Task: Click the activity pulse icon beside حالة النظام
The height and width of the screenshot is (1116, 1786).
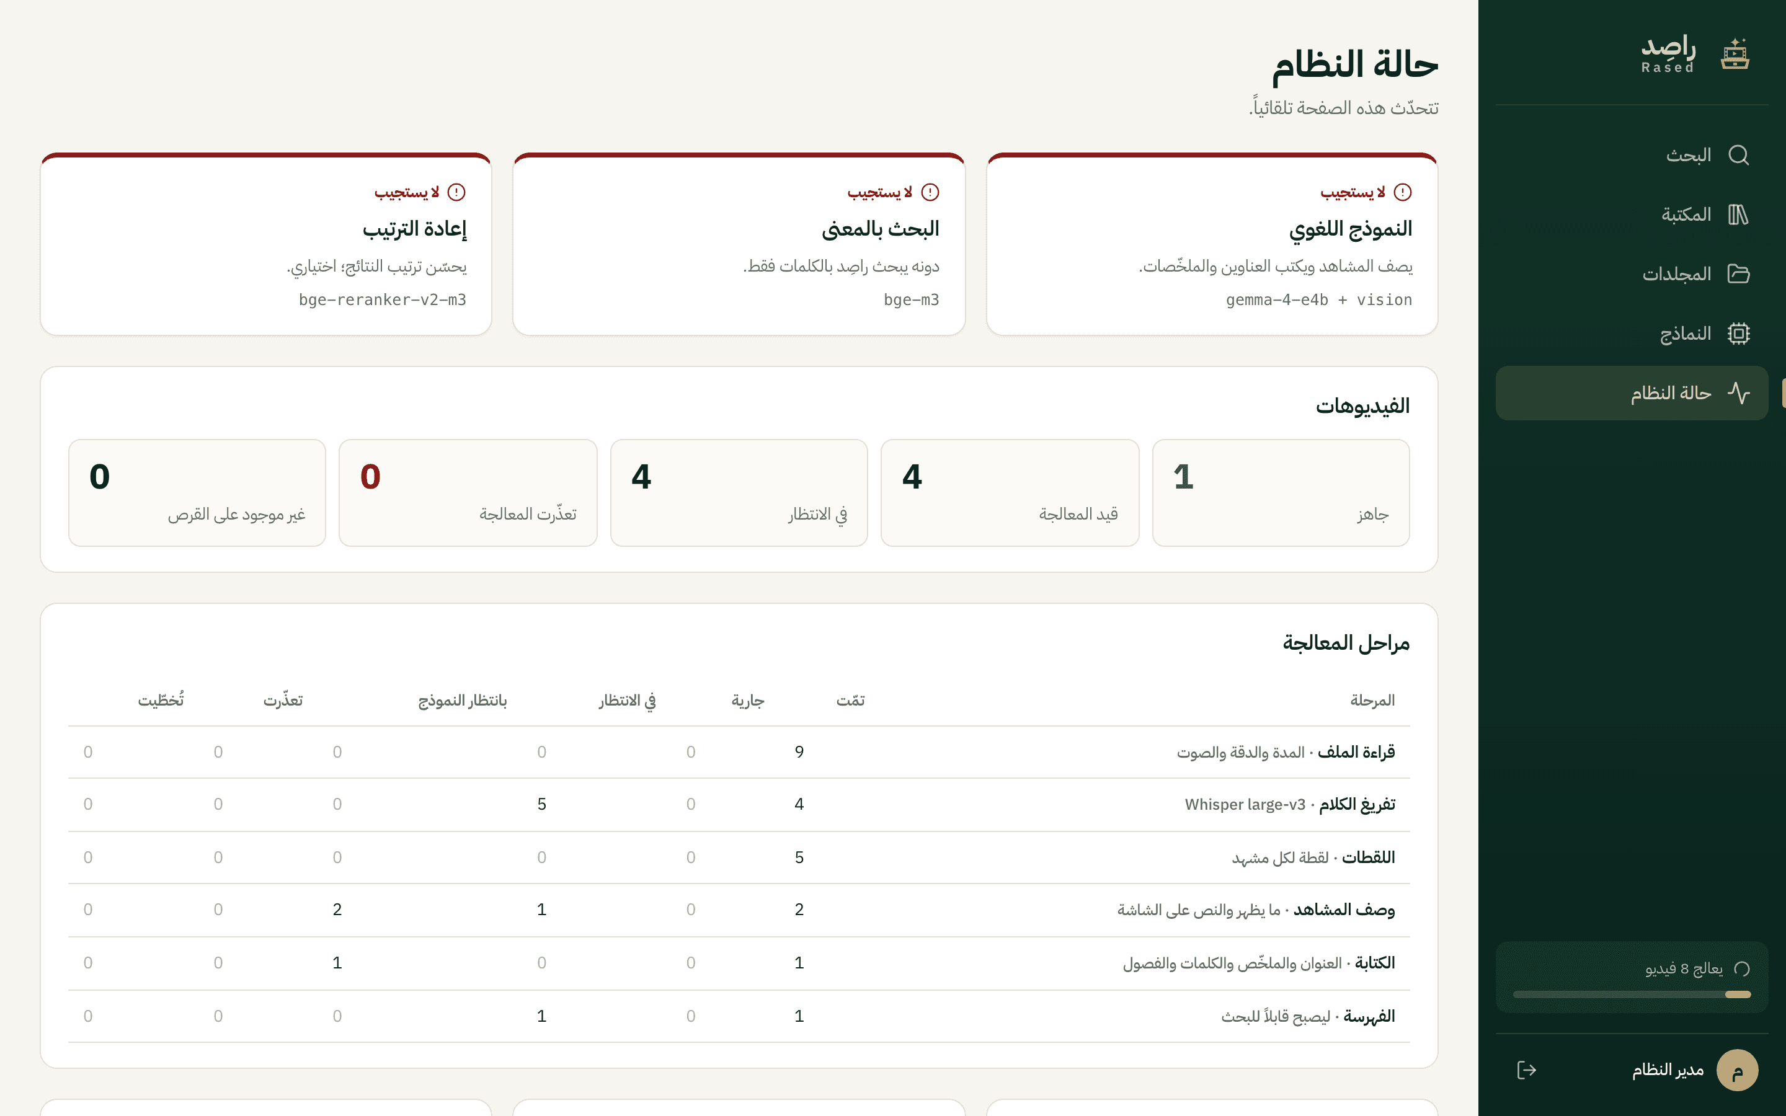Action: click(1738, 392)
